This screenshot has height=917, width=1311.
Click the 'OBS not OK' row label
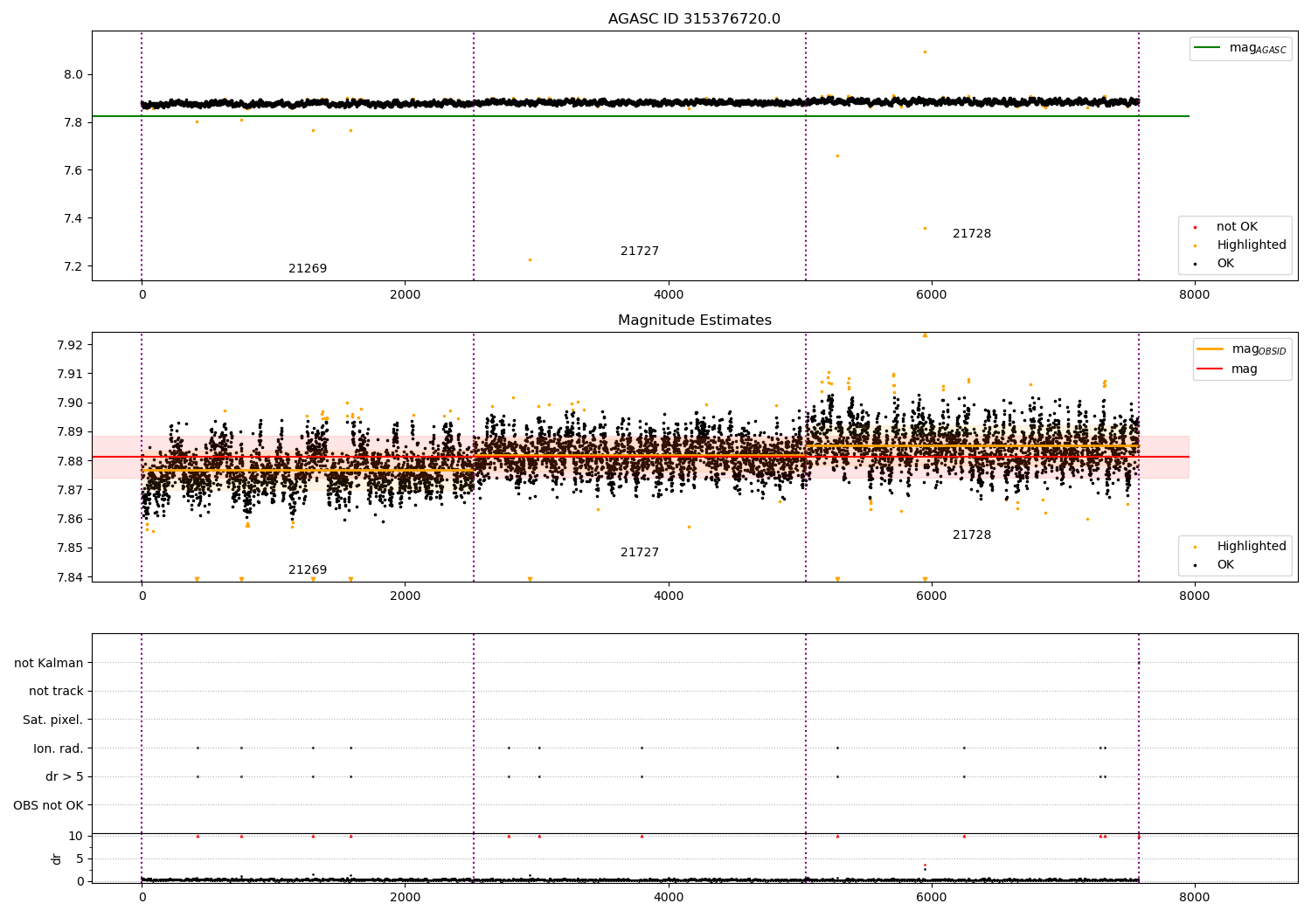49,806
